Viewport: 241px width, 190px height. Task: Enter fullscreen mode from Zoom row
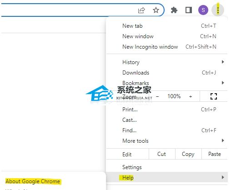(213, 96)
